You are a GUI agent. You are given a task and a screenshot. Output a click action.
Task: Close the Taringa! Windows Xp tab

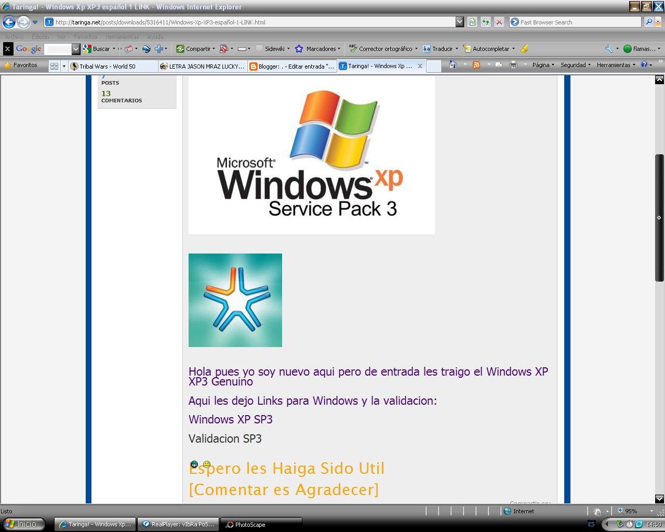tap(420, 66)
